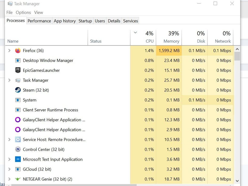Click the CPU column sort arrow
Image resolution: width=248 pixels, height=186 pixels.
135,33
